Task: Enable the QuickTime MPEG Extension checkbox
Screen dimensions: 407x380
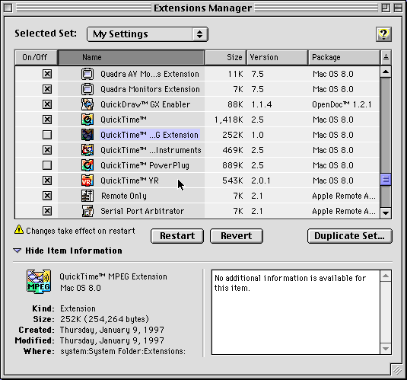Action: [x=47, y=135]
